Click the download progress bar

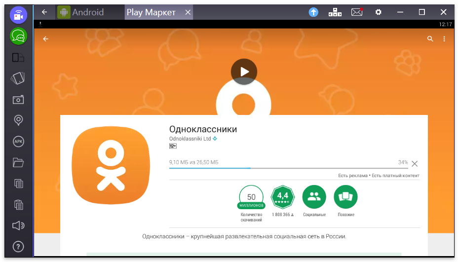tap(288, 168)
